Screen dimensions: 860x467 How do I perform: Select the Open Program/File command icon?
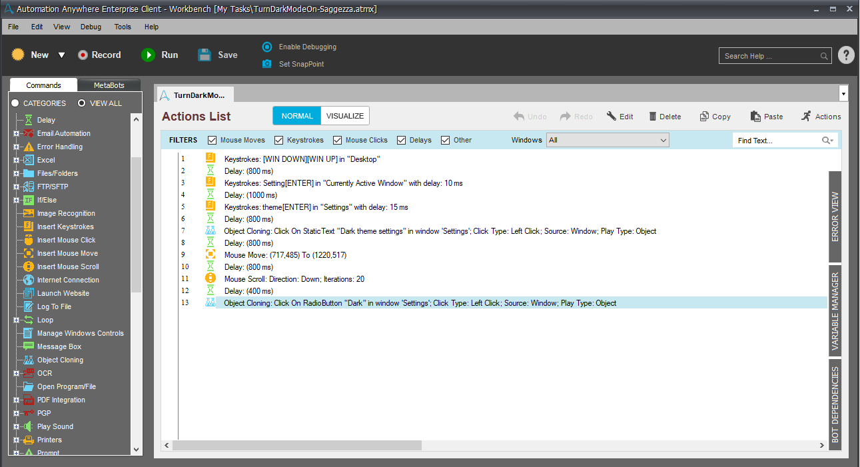pos(29,386)
